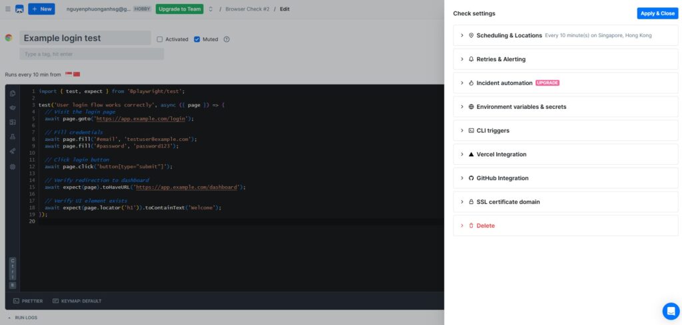Expand Environment variables & secrets section

pyautogui.click(x=521, y=106)
